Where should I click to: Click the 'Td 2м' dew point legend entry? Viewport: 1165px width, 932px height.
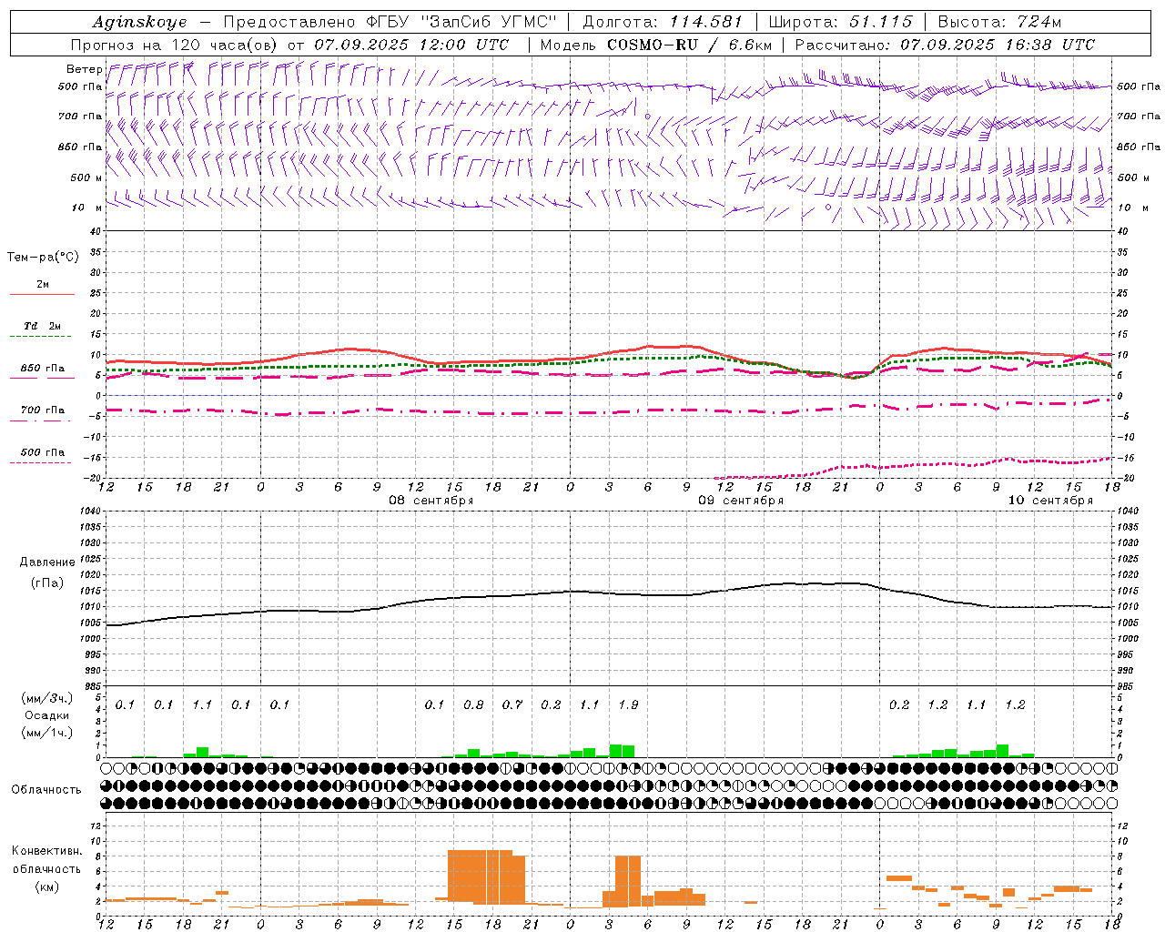tap(42, 326)
